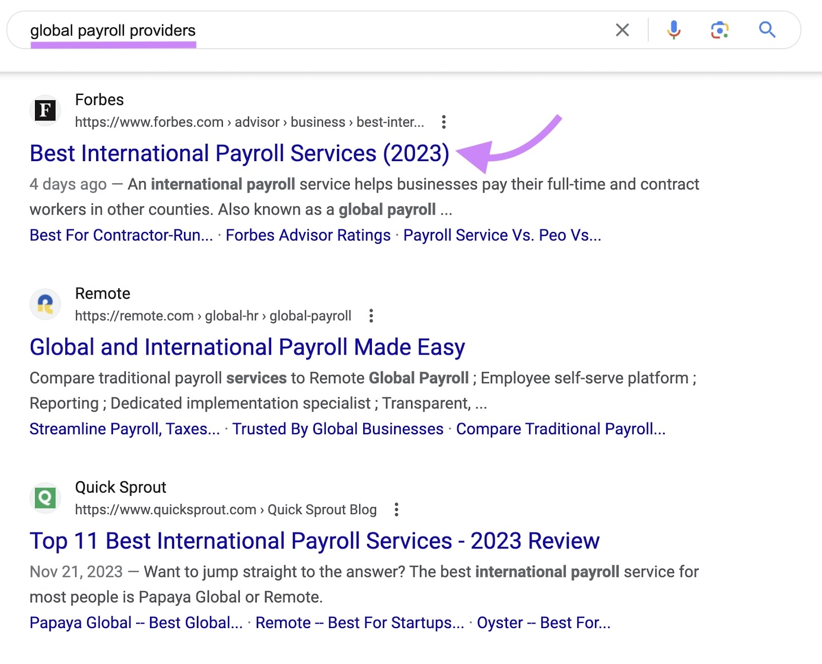Open the three-dot menu on the Quick Sprout result
822x664 pixels.
tap(397, 510)
